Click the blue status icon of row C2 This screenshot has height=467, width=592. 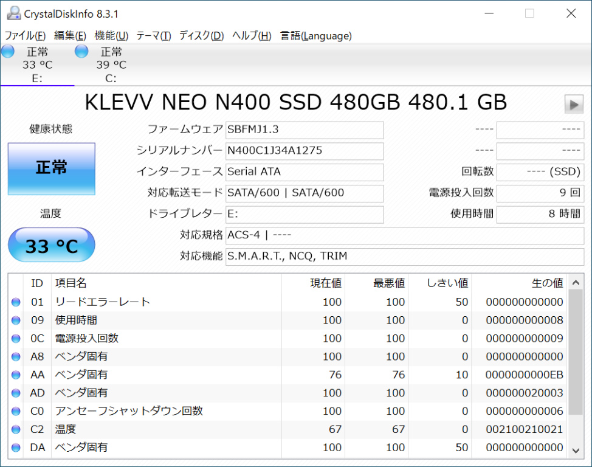click(16, 429)
